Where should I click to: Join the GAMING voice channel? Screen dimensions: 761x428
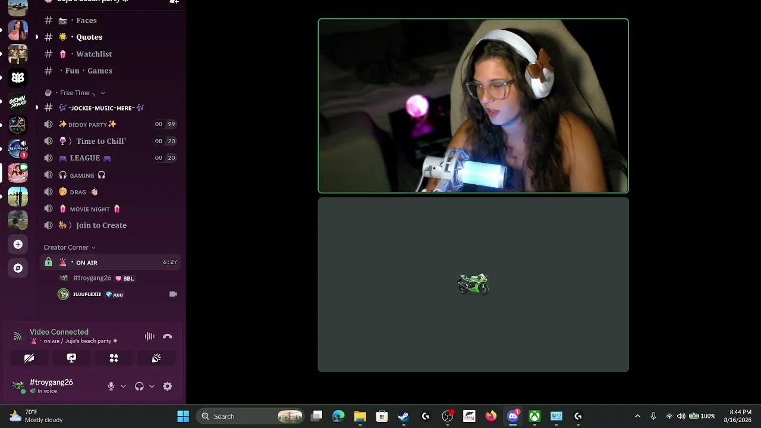(110, 175)
